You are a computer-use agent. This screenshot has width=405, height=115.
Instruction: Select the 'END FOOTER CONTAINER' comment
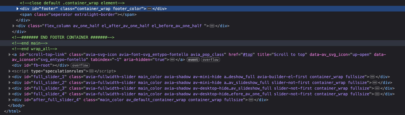(x=63, y=37)
